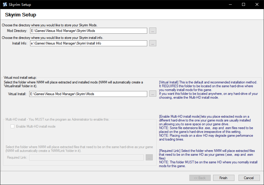Maximize the Skyrim Setup window
The image size is (264, 185).
244,5
